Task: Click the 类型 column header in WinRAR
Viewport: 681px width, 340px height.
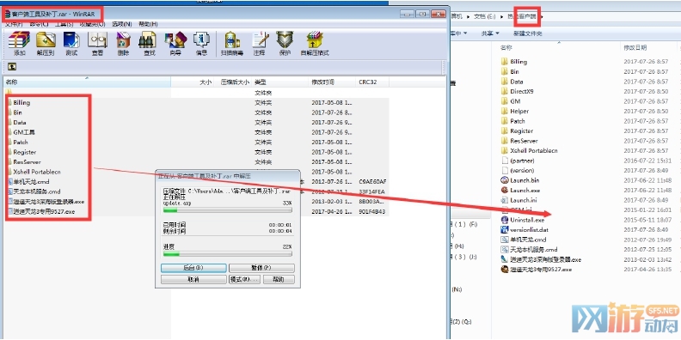Action: click(x=280, y=82)
